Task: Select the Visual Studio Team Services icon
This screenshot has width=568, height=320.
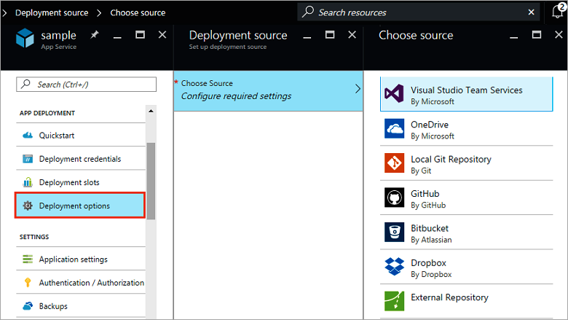Action: 394,95
